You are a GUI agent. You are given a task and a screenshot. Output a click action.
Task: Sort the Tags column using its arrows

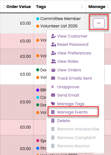[x=82, y=6]
